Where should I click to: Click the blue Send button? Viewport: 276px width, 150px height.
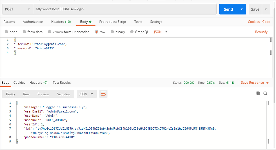pyautogui.click(x=228, y=9)
